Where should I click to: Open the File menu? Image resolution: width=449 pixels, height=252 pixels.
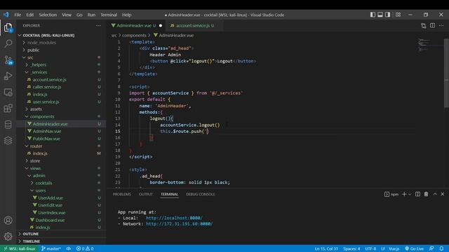pos(18,15)
